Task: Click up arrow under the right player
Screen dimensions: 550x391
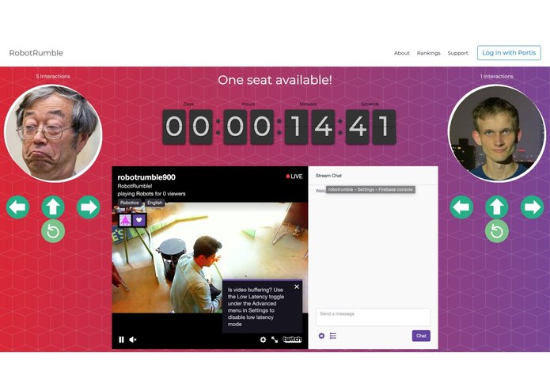Action: click(x=497, y=207)
